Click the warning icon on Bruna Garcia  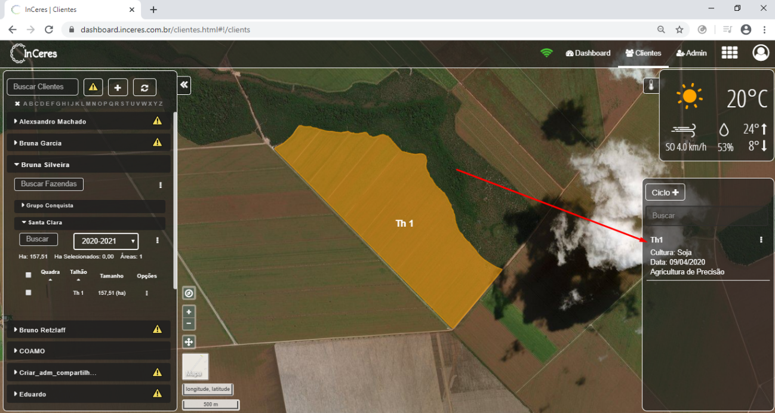pyautogui.click(x=157, y=143)
